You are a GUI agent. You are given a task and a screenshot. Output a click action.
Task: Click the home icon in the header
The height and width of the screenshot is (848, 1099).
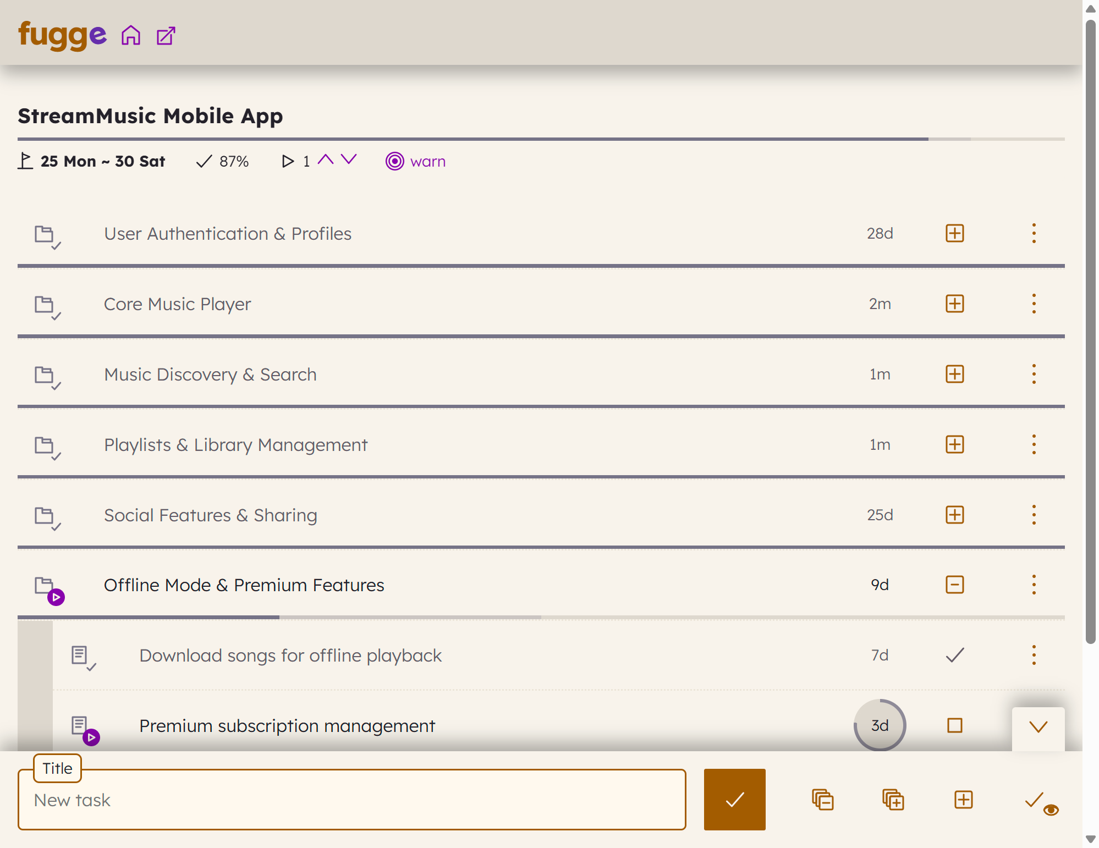(x=131, y=35)
